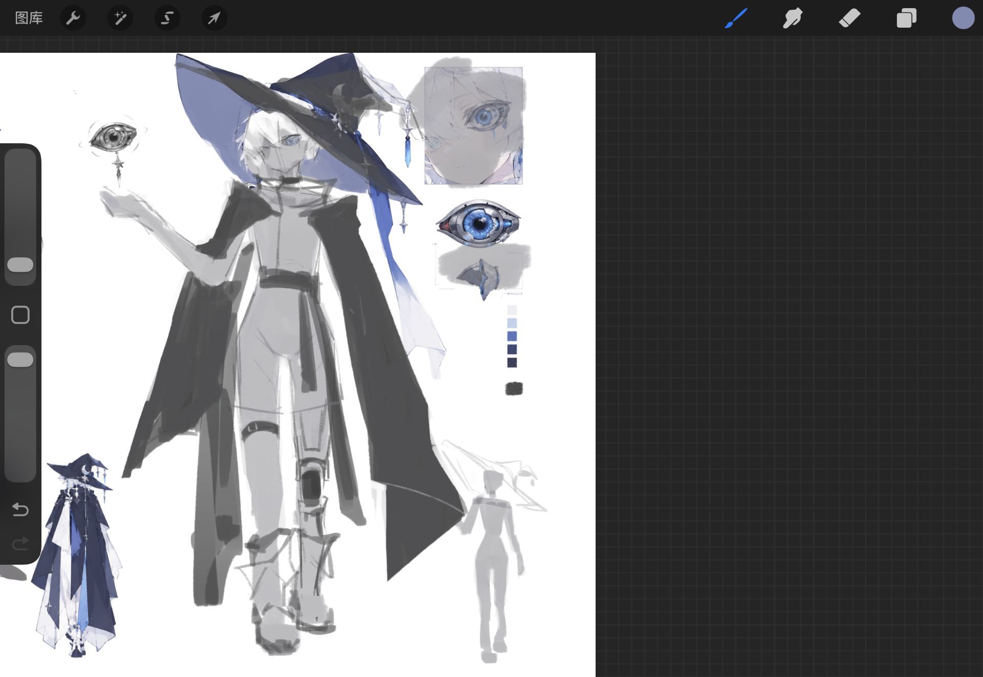Open the Actions wrench menu

tap(73, 18)
